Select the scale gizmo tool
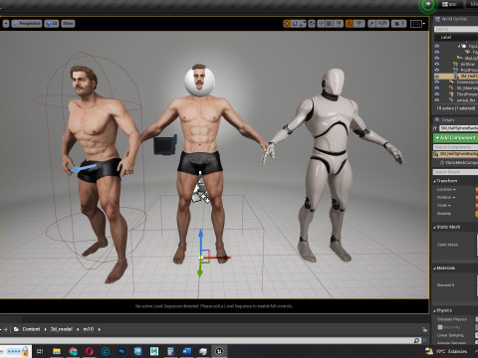This screenshot has height=358, width=478. [303, 24]
